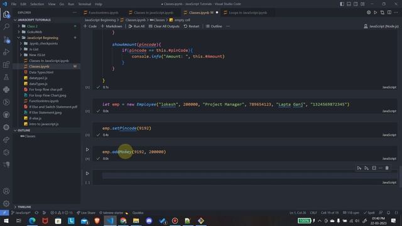Run the empty last cell
The image size is (402, 226).
[x=87, y=173]
